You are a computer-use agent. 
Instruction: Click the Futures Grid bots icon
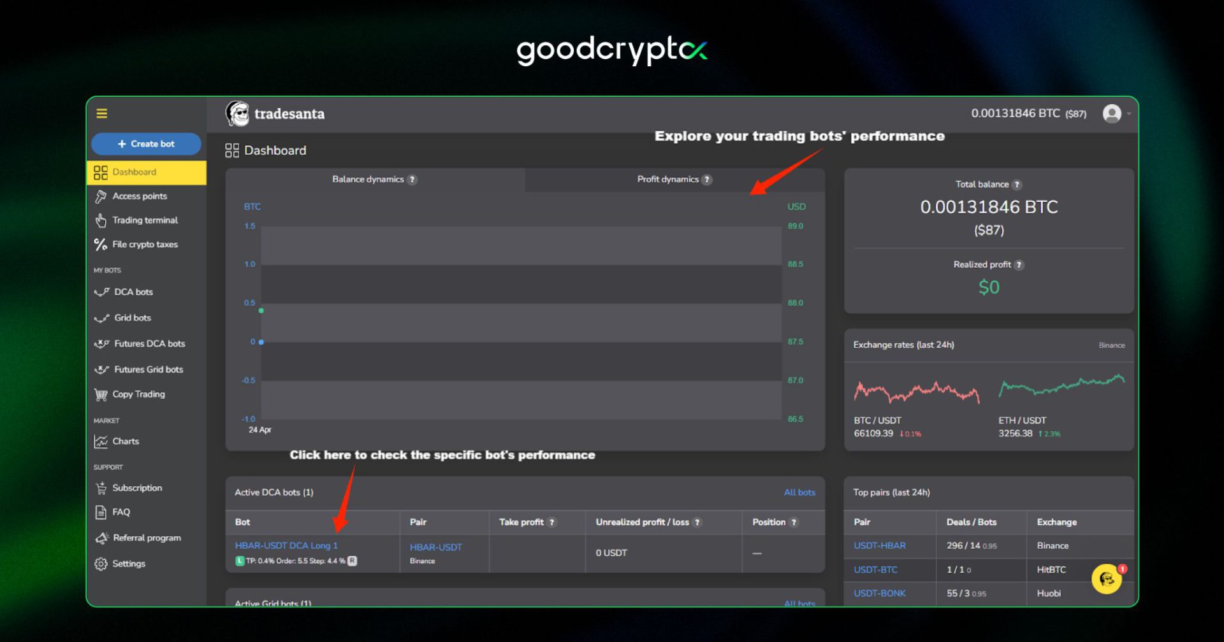(x=101, y=369)
